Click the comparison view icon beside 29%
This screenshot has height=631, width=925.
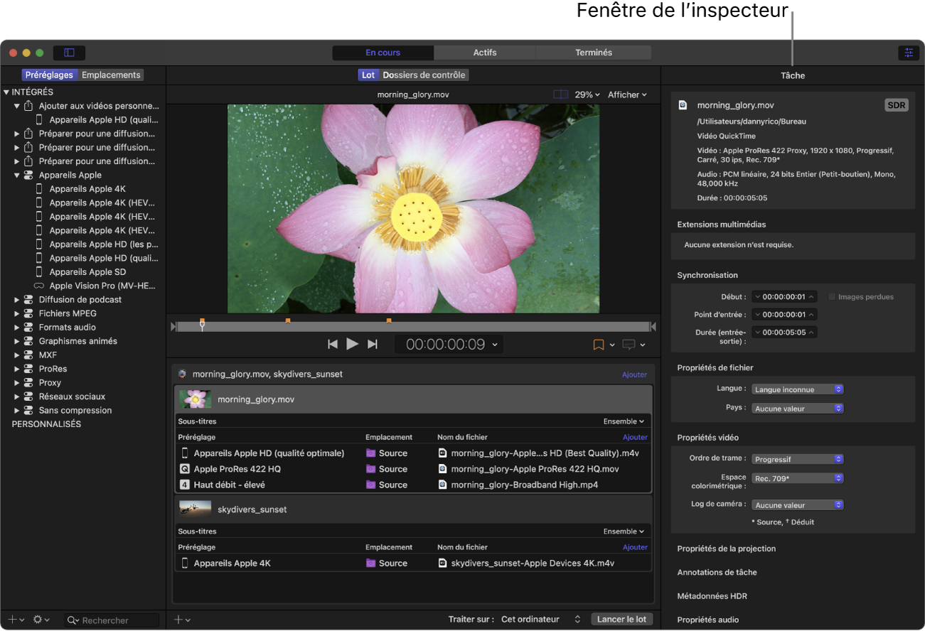(560, 95)
